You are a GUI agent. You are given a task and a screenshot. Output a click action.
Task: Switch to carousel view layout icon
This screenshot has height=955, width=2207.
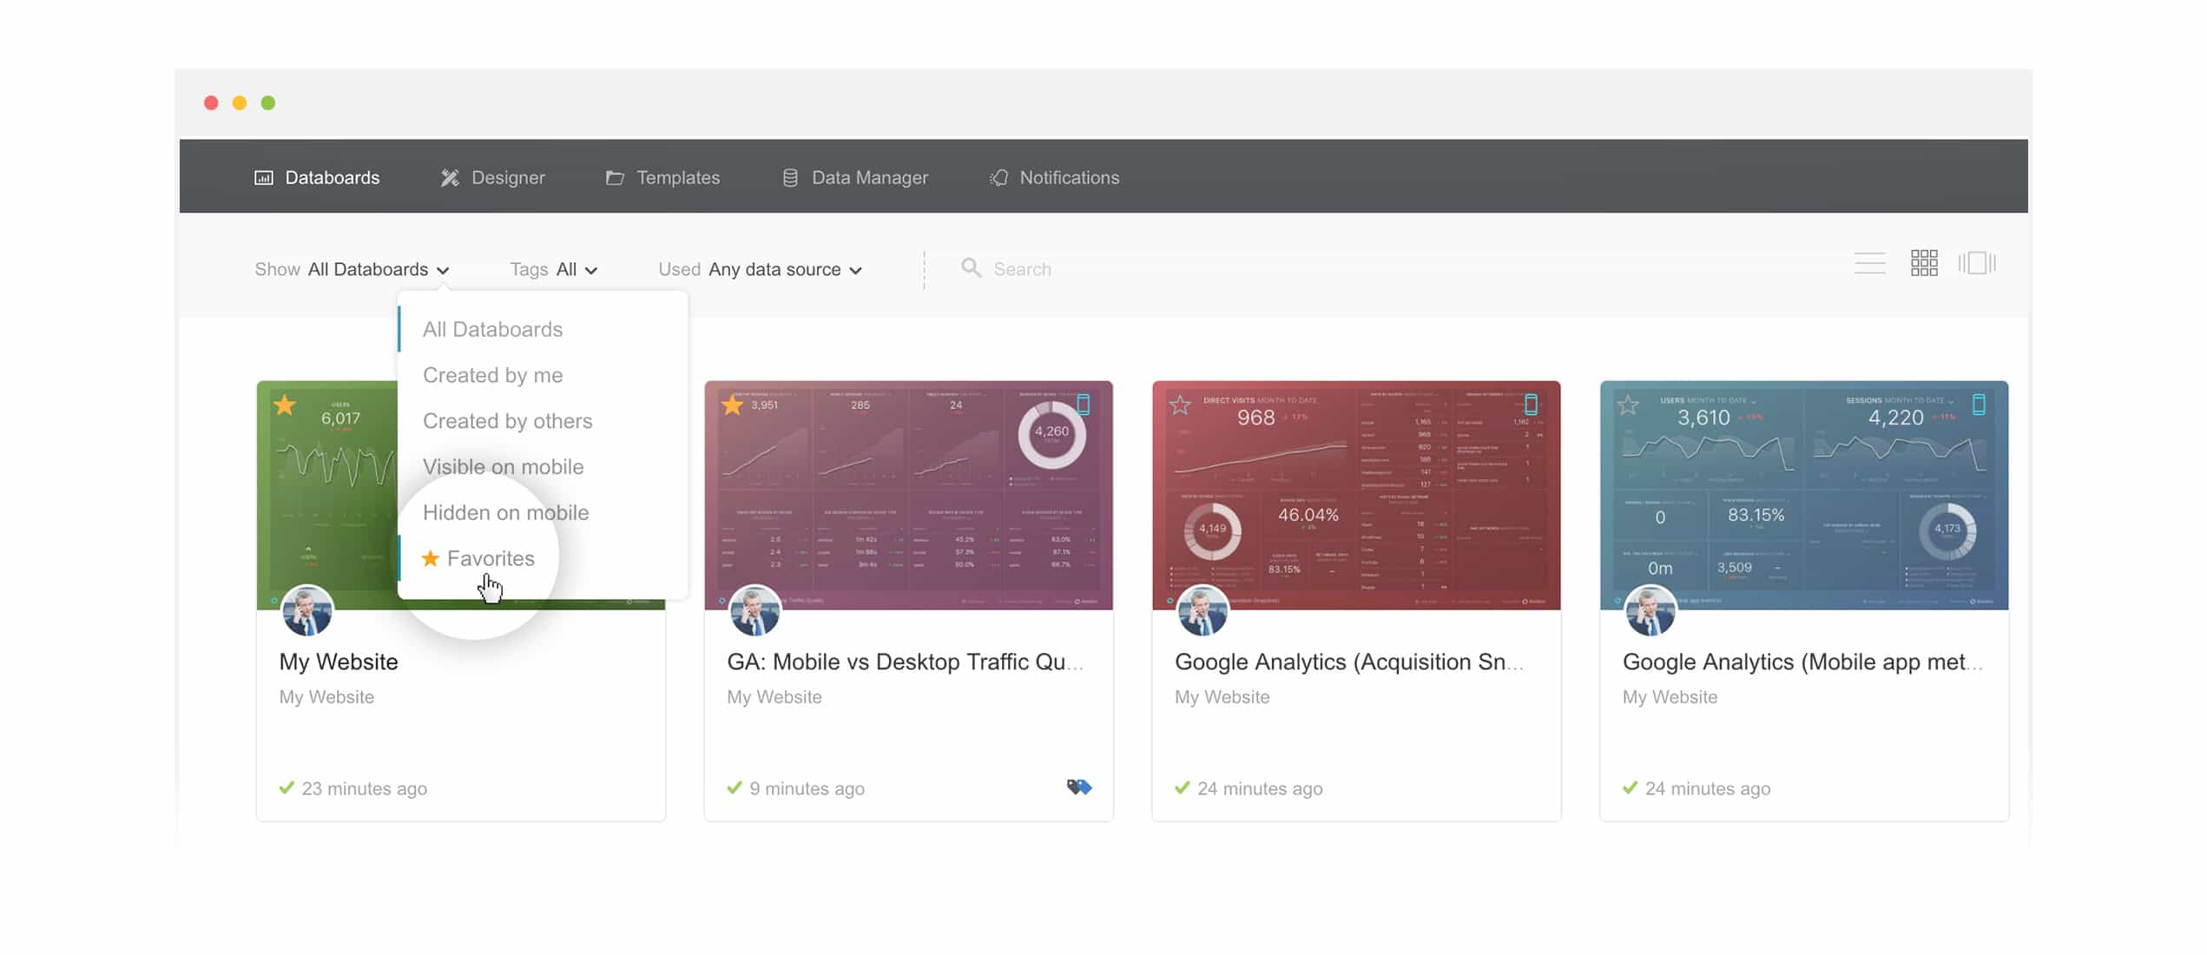pos(1977,263)
